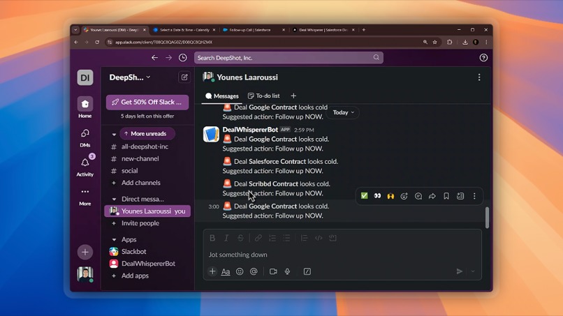Click the DI workspace icon
Viewport: 563px width, 316px height.
85,77
